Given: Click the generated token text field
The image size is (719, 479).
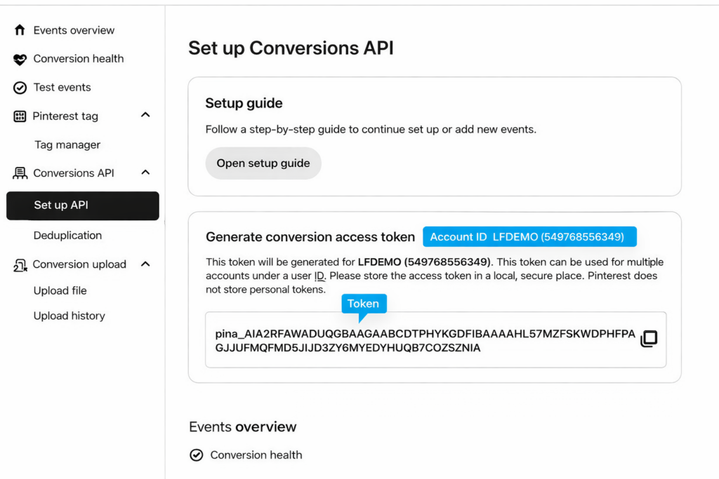Looking at the screenshot, I should [435, 340].
